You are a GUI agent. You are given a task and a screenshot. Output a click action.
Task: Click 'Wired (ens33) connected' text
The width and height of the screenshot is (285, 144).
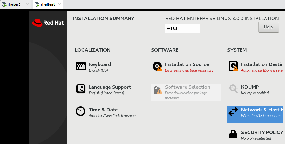261,116
